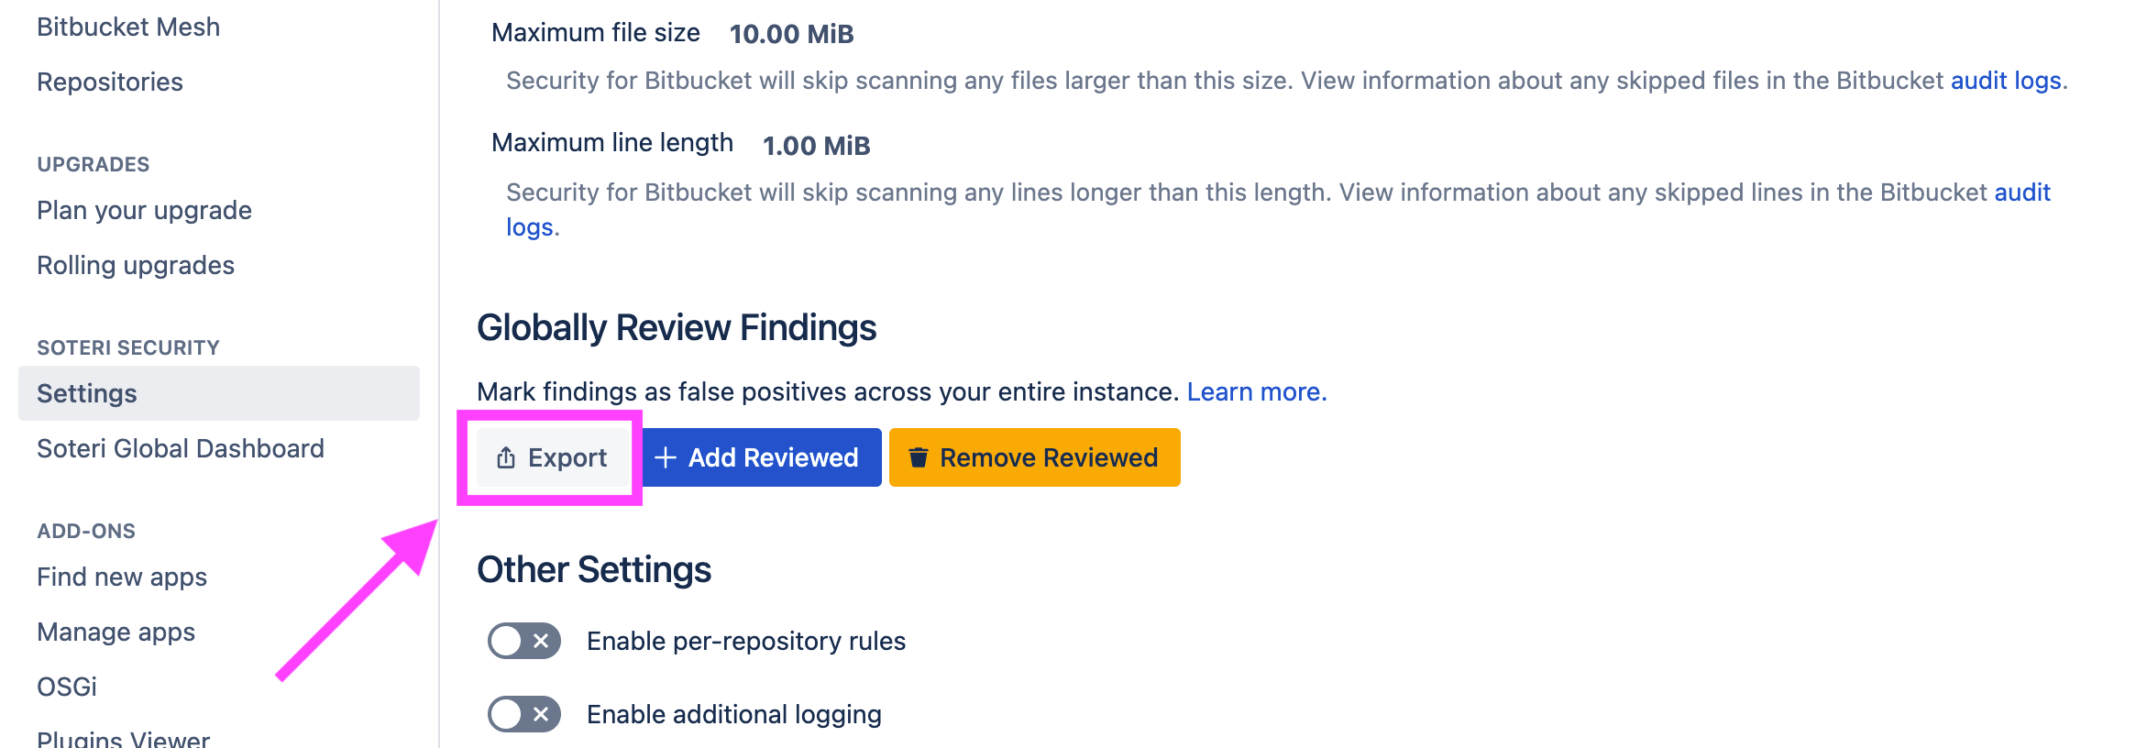2136x748 pixels.
Task: Click the trash icon on Remove Reviewed
Action: pyautogui.click(x=918, y=456)
